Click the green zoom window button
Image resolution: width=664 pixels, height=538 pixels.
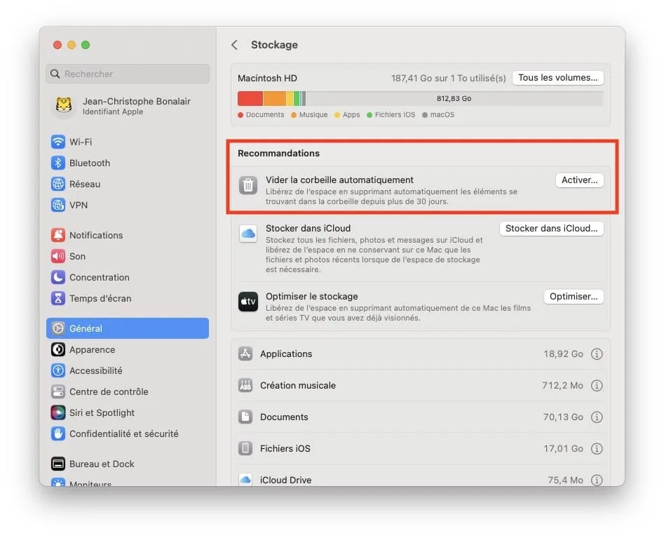point(86,45)
